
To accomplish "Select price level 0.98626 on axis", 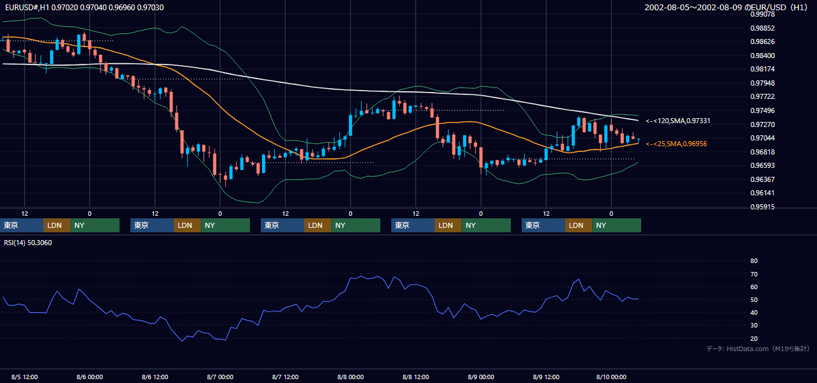I will coord(763,42).
